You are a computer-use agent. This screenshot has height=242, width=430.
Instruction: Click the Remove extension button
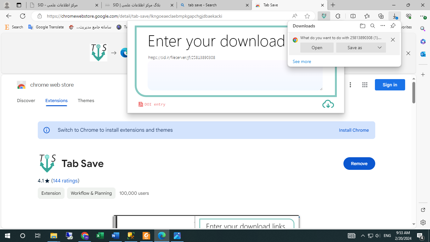pos(359,164)
